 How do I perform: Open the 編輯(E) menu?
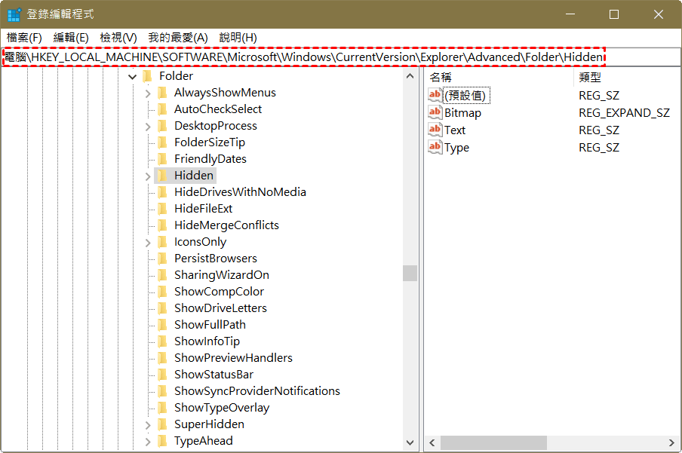point(71,38)
